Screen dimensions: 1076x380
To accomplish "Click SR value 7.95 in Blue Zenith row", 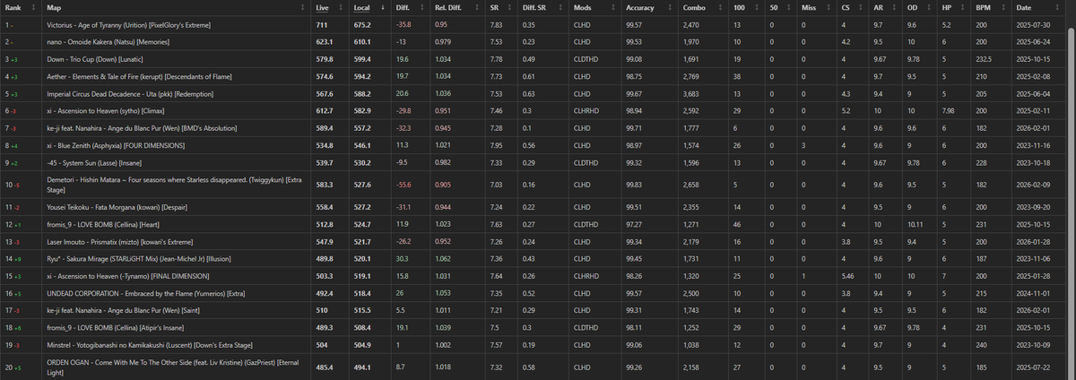I will pos(498,144).
